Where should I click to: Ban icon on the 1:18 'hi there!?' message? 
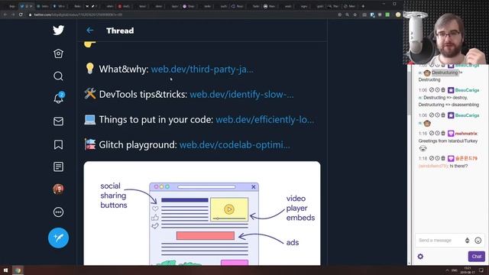[x=432, y=158]
